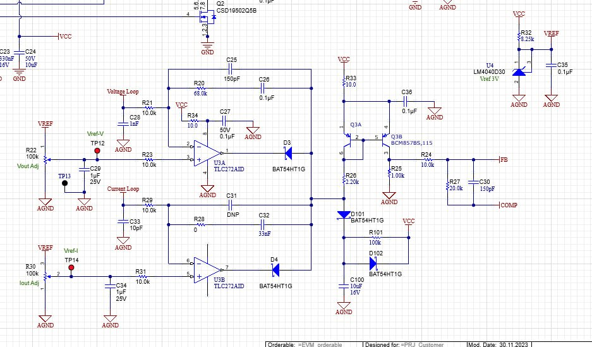Select the R30 potentiometer symbol

click(45, 276)
